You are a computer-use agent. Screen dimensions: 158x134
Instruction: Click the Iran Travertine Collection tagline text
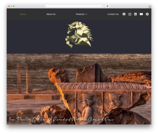(x=61, y=120)
